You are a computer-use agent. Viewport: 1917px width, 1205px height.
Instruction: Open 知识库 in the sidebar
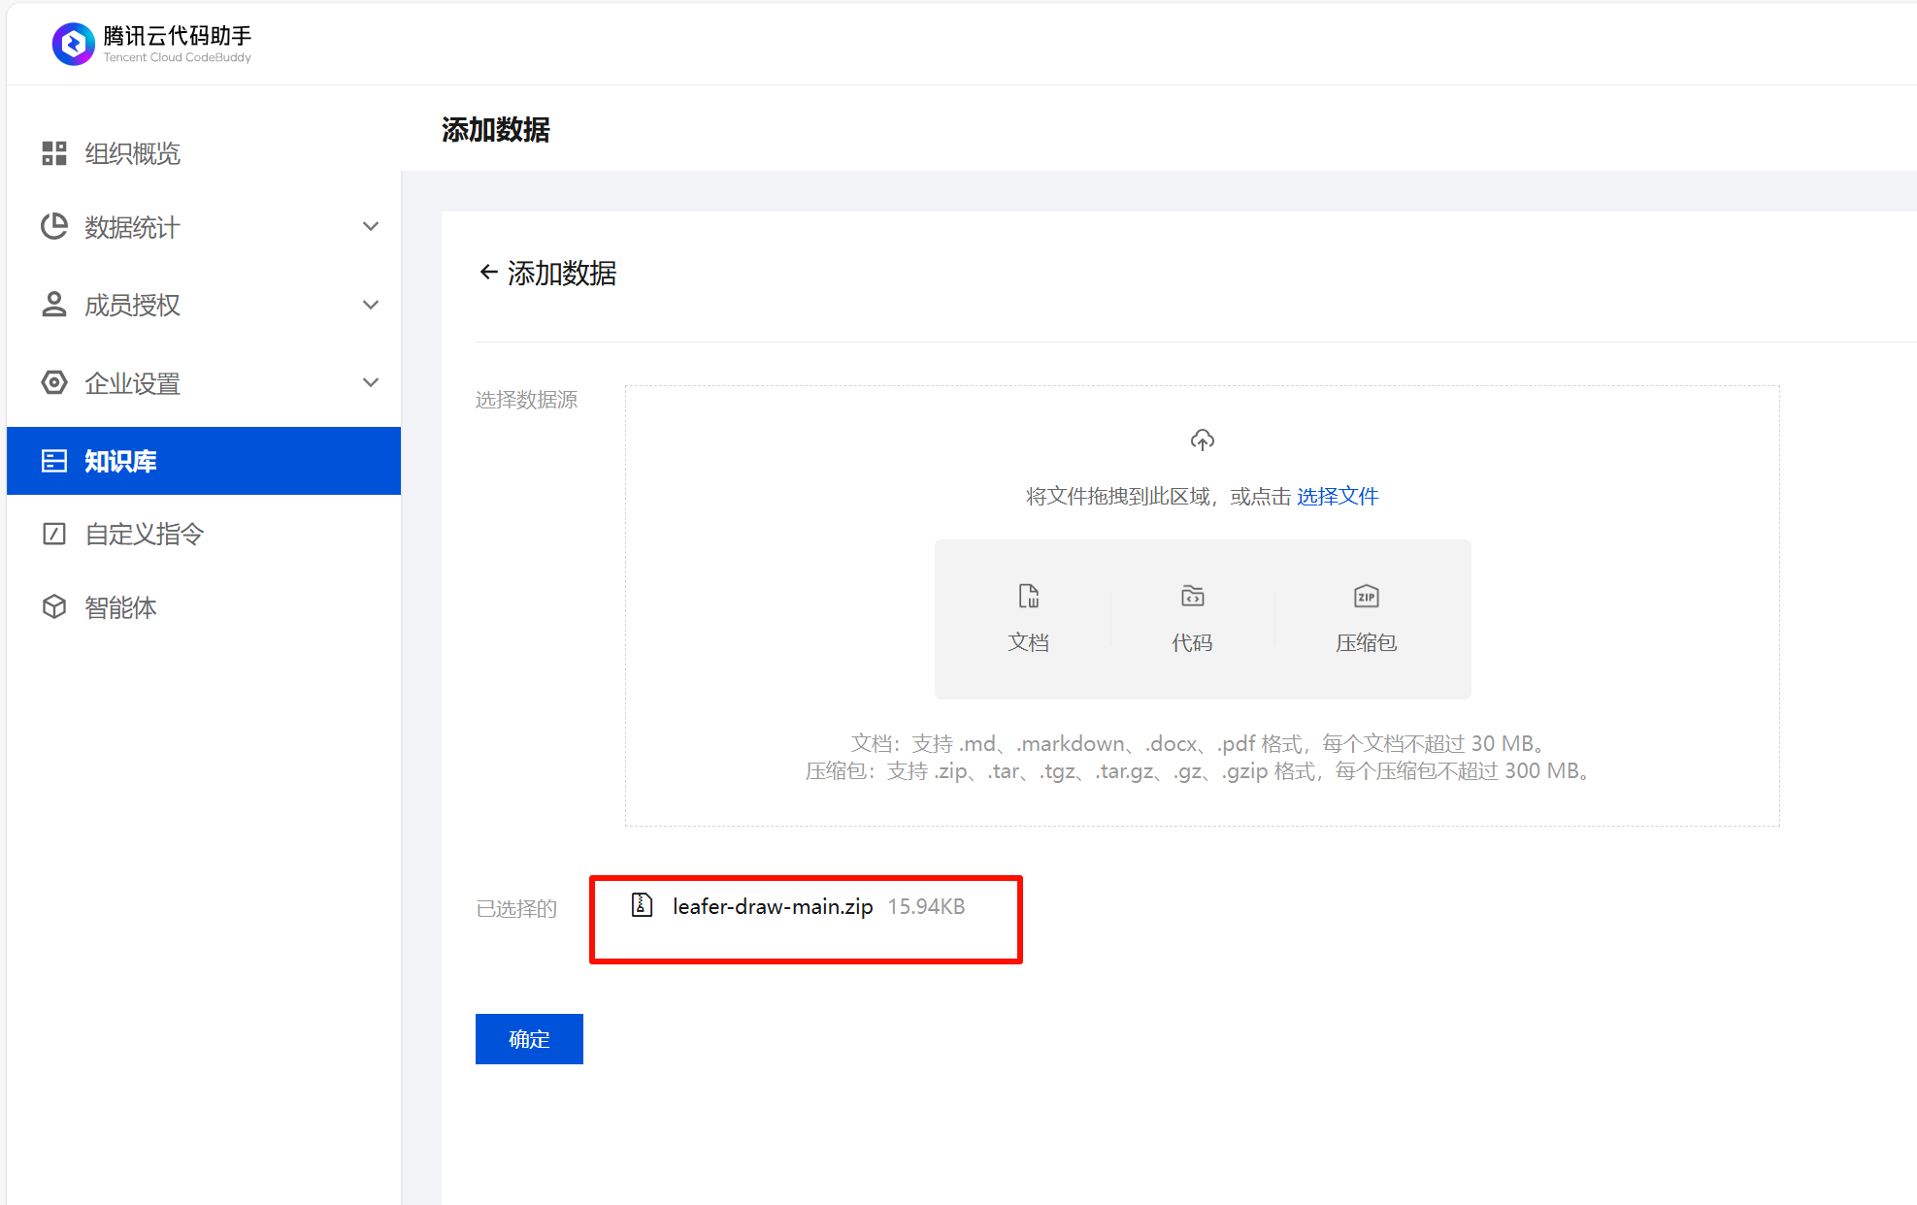[121, 461]
